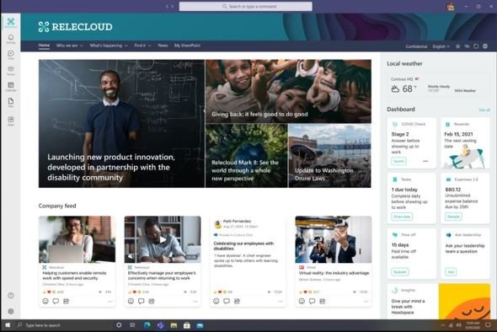
Task: Select the My SharePoint tab
Action: pos(187,46)
